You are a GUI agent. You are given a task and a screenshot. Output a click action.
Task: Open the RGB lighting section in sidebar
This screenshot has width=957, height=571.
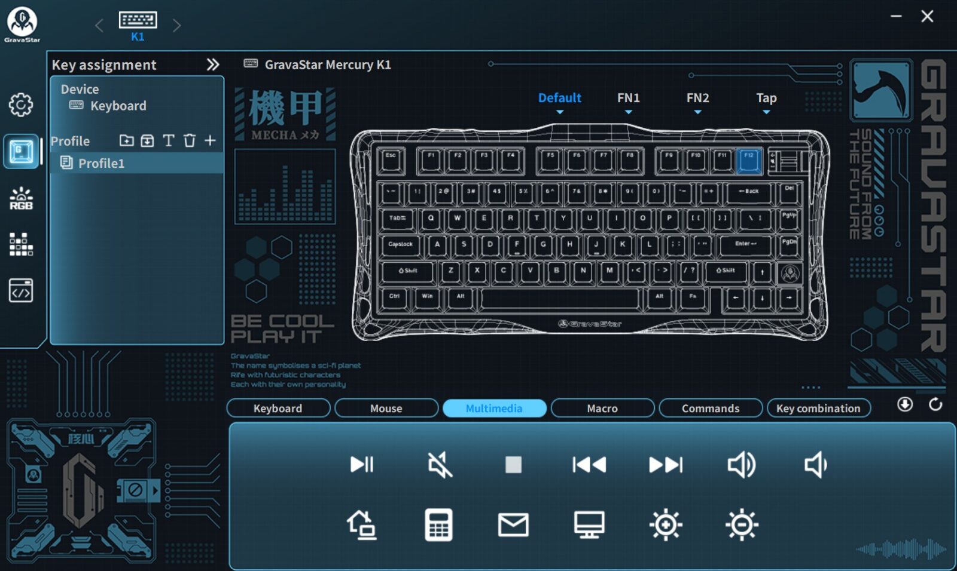(x=21, y=198)
